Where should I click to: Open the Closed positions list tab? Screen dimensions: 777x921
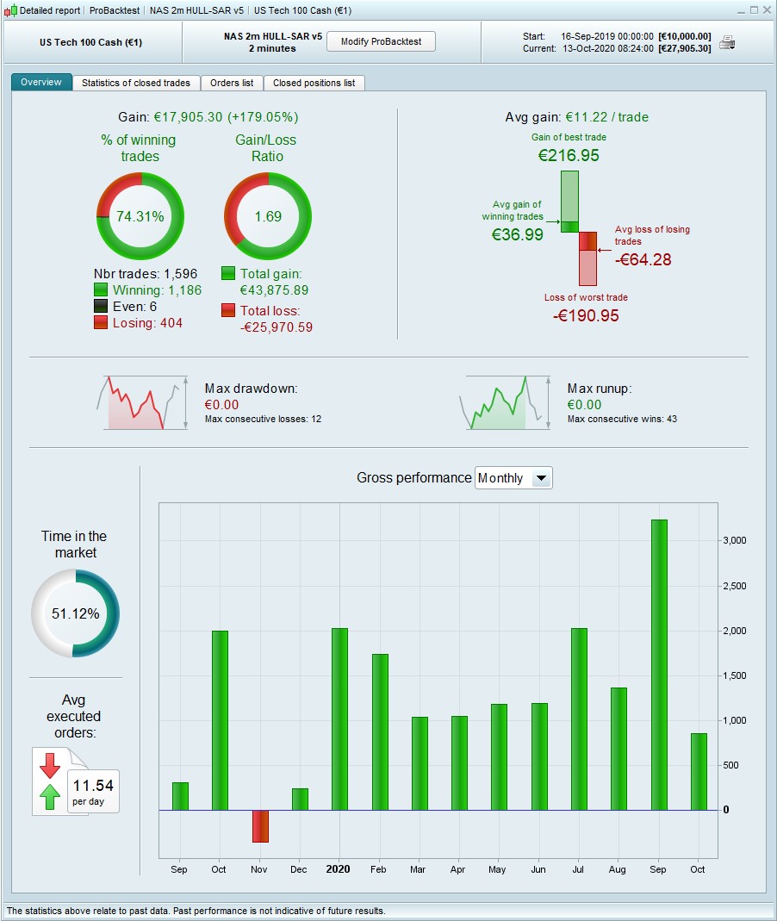point(314,83)
